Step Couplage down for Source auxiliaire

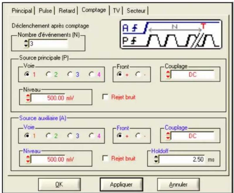[168, 138]
